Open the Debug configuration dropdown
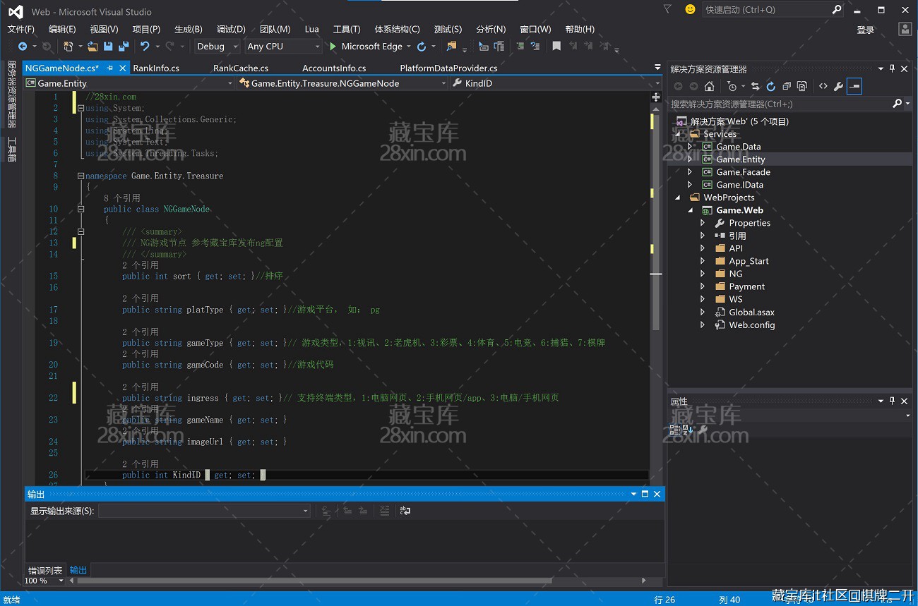The image size is (918, 606). (x=216, y=47)
